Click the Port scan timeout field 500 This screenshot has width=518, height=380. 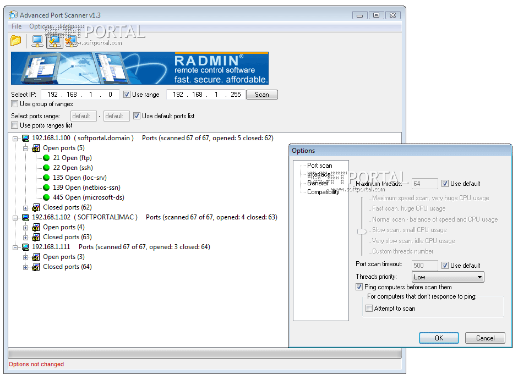[425, 266]
